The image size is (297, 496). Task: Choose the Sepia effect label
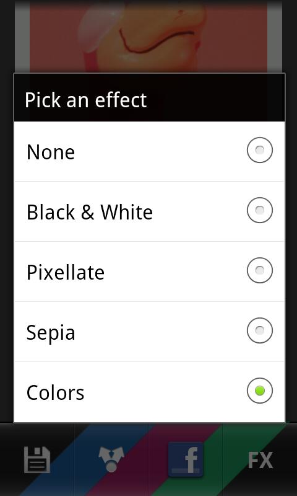pyautogui.click(x=51, y=333)
